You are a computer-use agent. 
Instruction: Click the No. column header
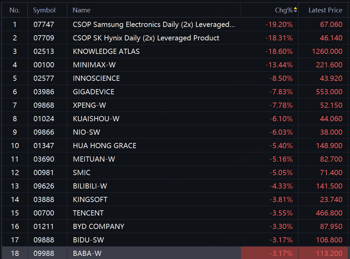15,10
